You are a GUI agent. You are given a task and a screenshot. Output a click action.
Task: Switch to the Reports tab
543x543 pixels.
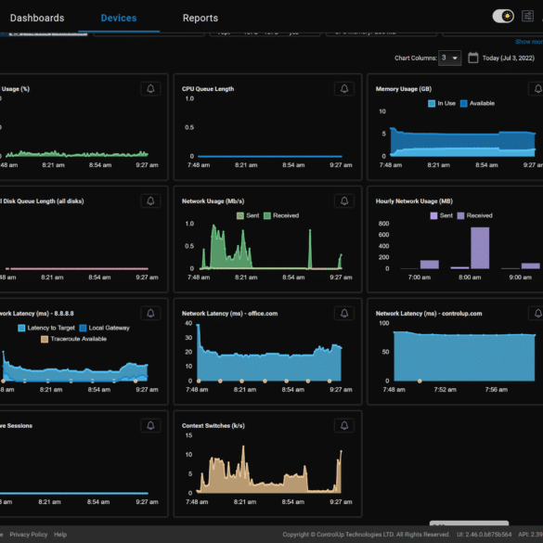200,18
